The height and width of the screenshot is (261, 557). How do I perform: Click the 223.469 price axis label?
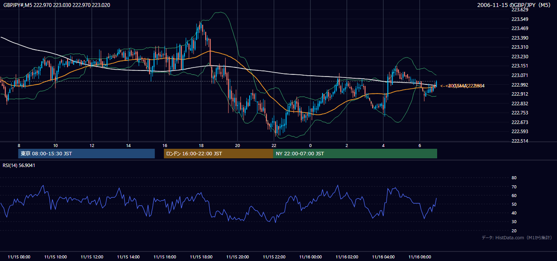520,28
